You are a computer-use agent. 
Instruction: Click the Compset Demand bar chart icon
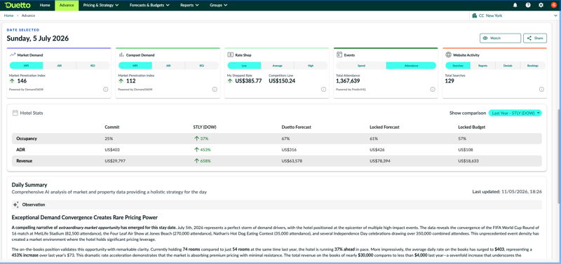(121, 55)
